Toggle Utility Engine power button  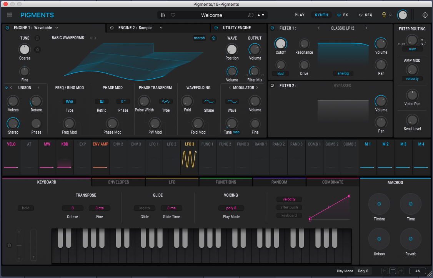[216, 28]
